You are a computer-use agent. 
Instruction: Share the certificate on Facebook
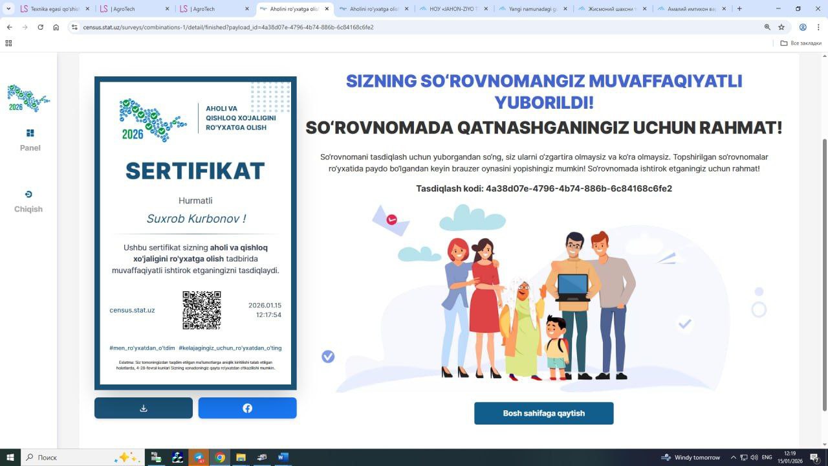(247, 408)
